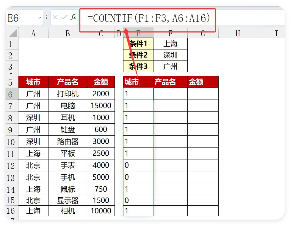Select column H header
The width and height of the screenshot is (290, 225).
tap(238, 33)
